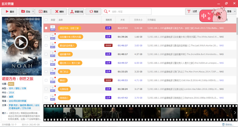238x127 pixels.
Task: Click the 2014 year link
Action: (x=11, y=92)
